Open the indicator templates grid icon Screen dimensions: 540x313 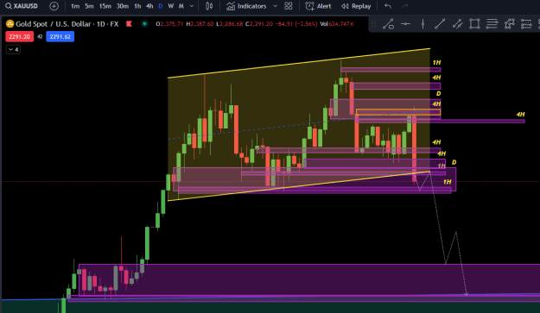coord(289,6)
